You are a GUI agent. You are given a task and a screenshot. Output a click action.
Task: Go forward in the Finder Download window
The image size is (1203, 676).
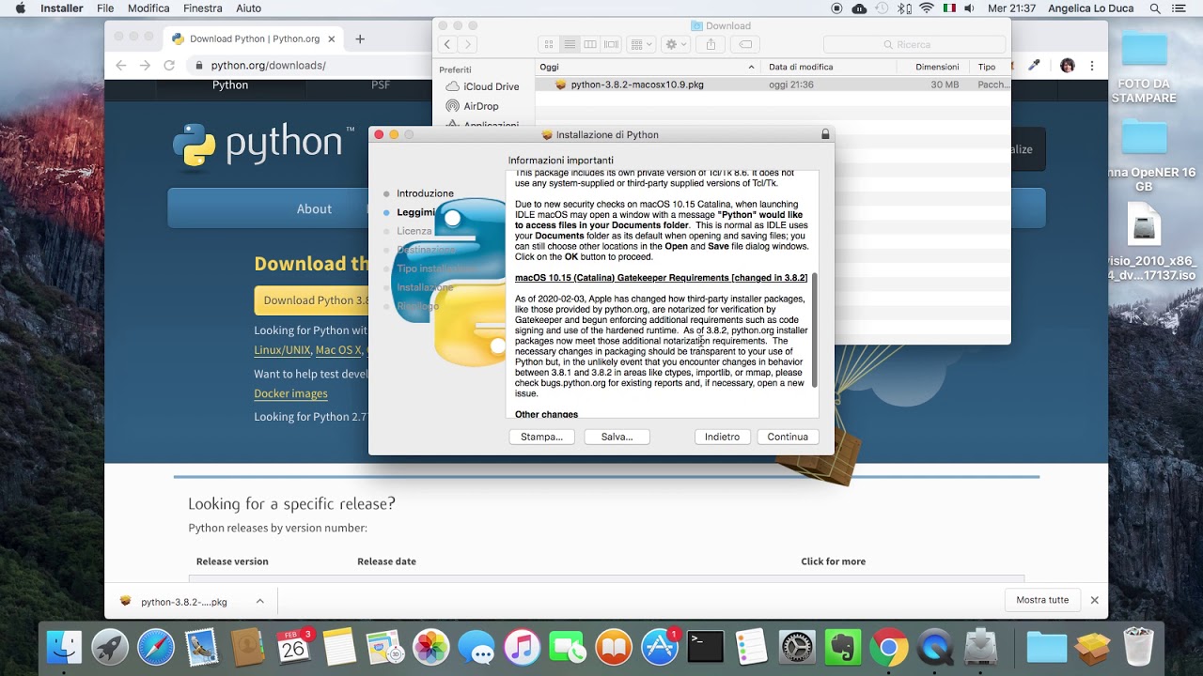[467, 44]
